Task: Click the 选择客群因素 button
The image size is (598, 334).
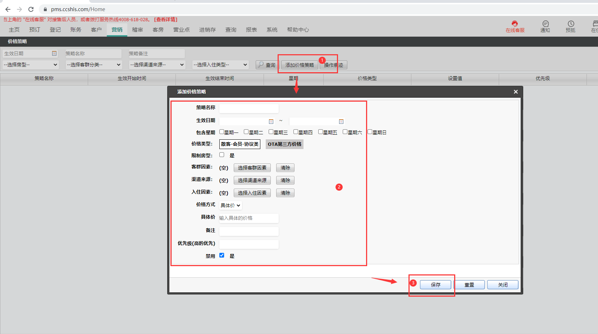Action: point(252,168)
